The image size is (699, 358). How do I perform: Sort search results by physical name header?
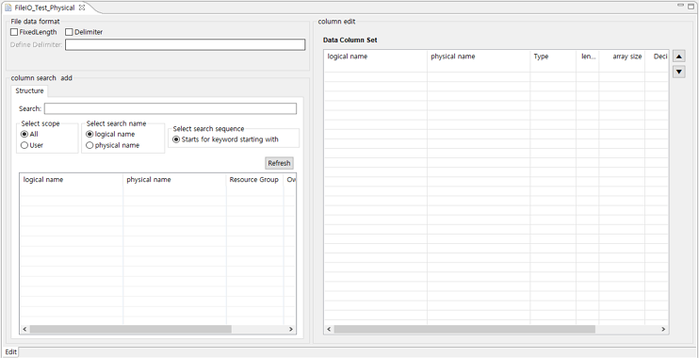pos(174,180)
